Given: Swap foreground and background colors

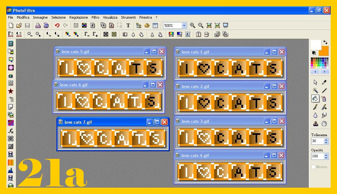Looking at the screenshot, I should click(326, 42).
